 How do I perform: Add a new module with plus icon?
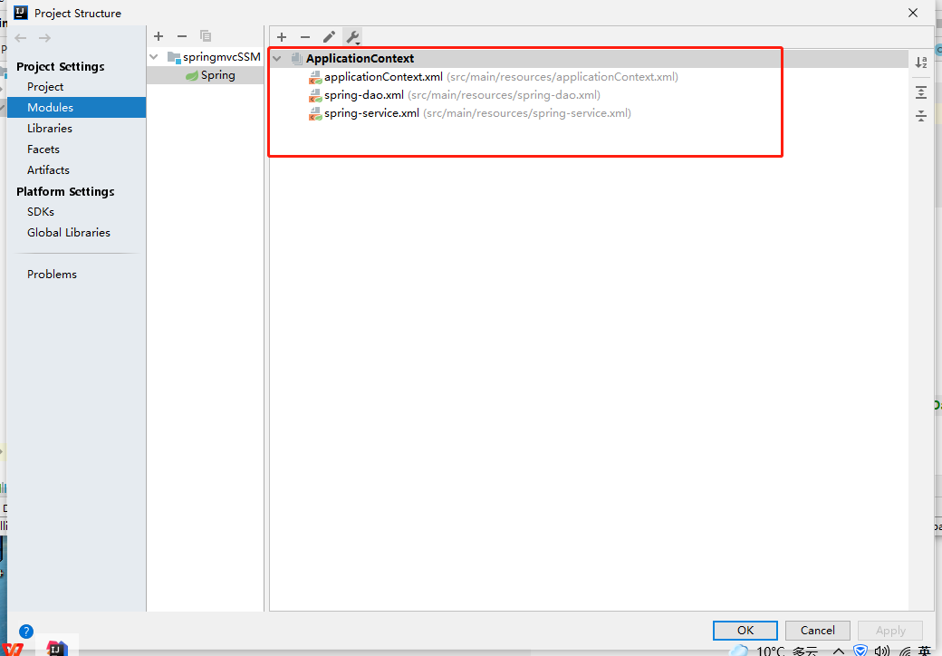(x=159, y=36)
